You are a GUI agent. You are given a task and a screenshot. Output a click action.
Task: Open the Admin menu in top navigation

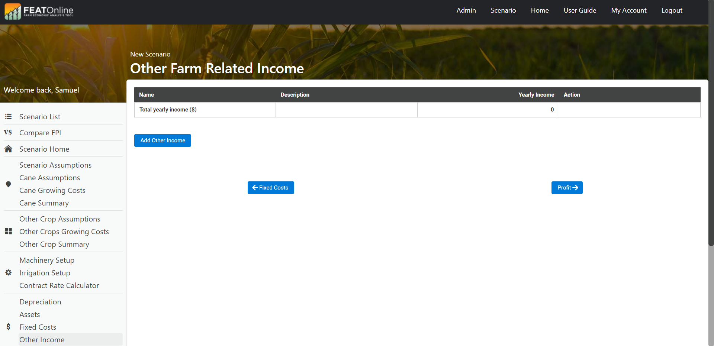tap(466, 10)
